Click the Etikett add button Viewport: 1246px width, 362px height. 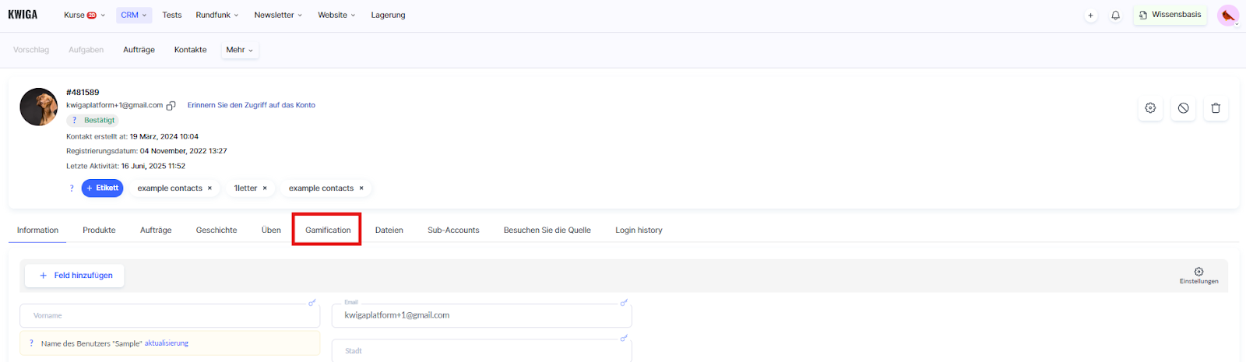pyautogui.click(x=102, y=188)
